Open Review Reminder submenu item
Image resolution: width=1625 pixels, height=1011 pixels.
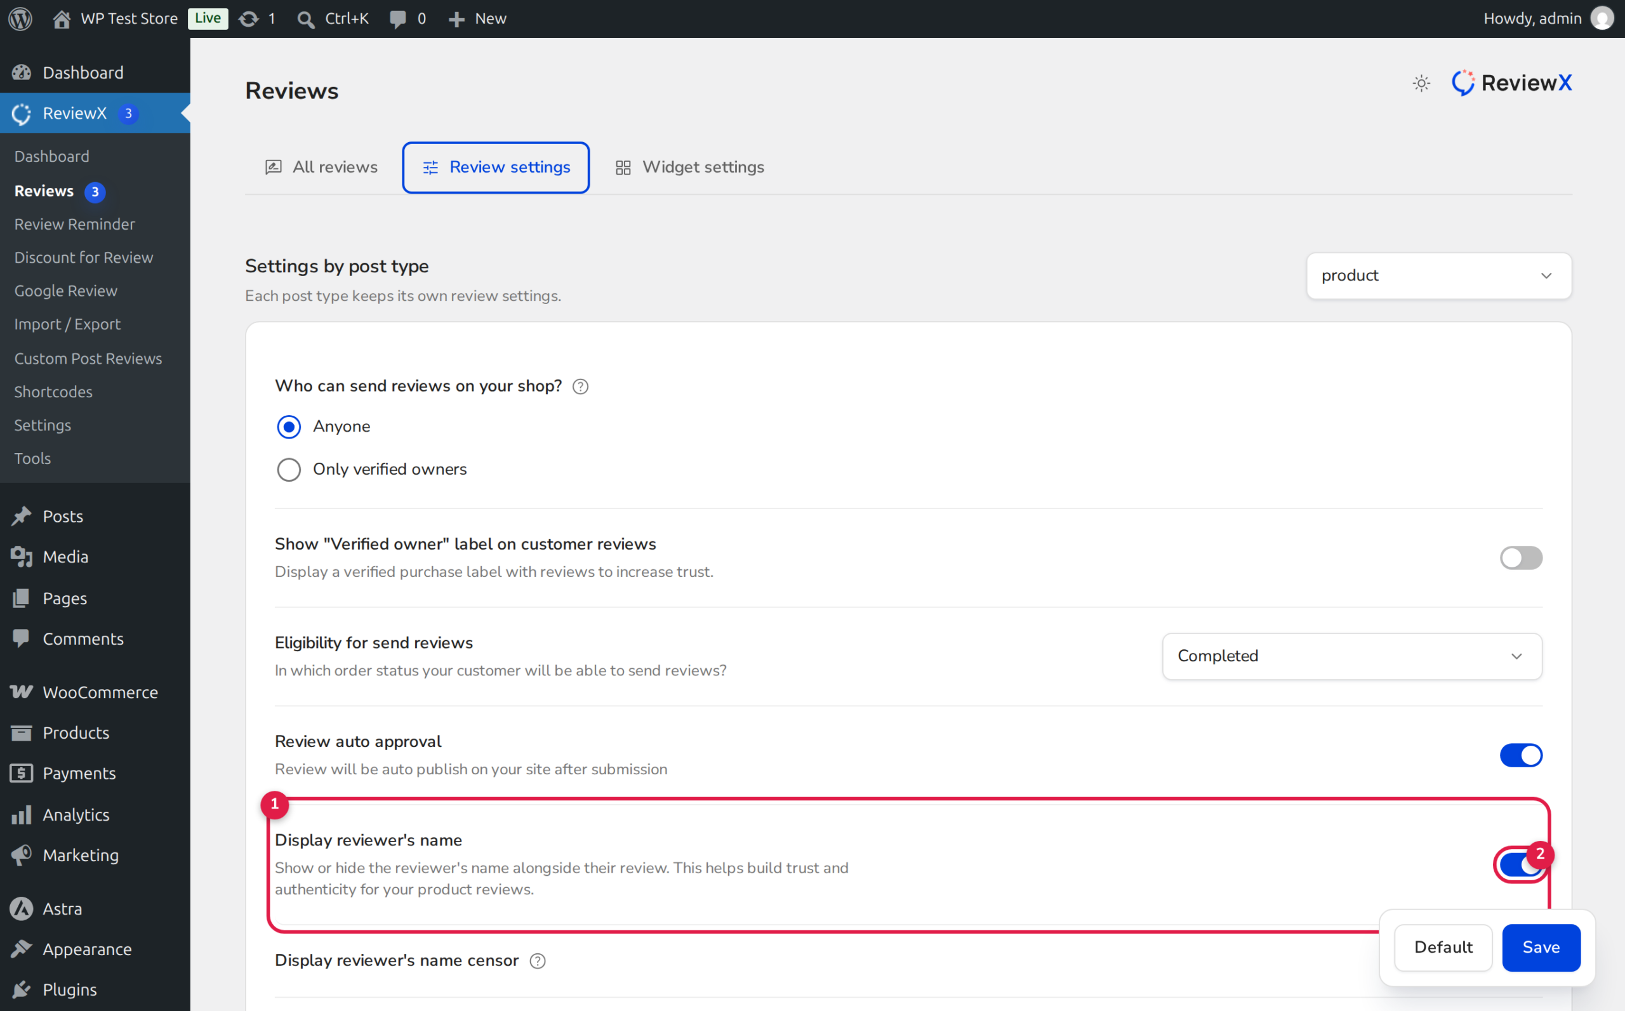click(74, 224)
